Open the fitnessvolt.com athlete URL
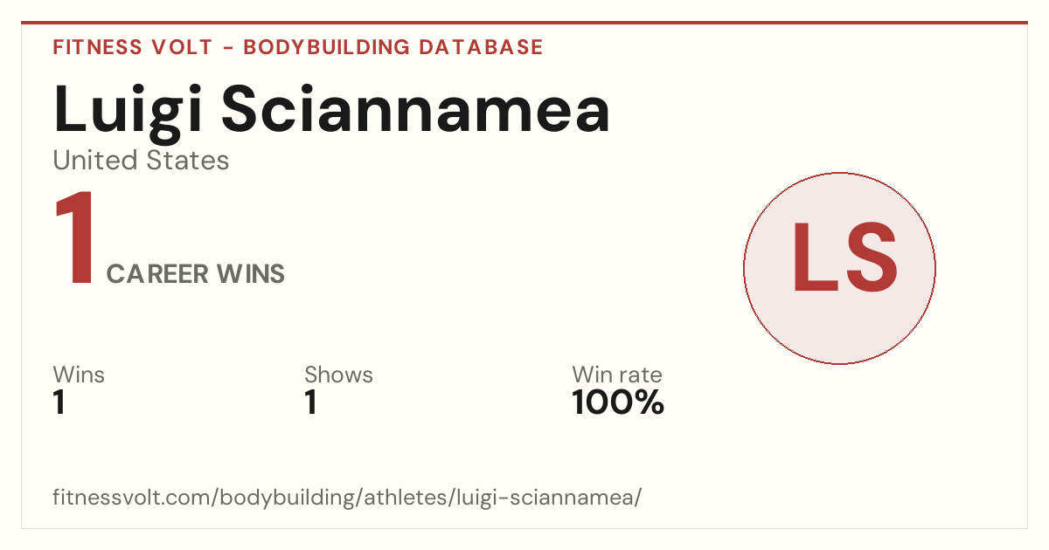This screenshot has height=550, width=1049. (347, 498)
